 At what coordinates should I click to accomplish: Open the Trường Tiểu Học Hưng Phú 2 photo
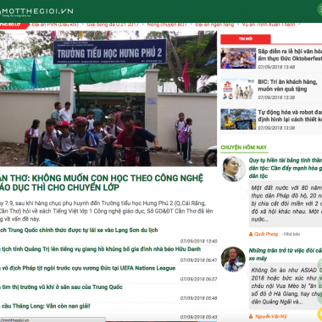pyautogui.click(x=108, y=98)
